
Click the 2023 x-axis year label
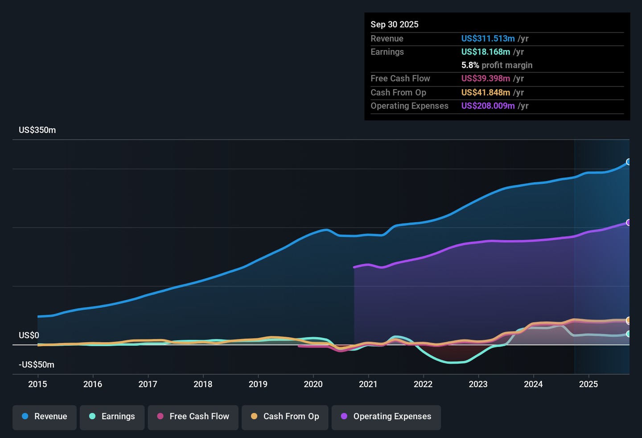point(478,384)
